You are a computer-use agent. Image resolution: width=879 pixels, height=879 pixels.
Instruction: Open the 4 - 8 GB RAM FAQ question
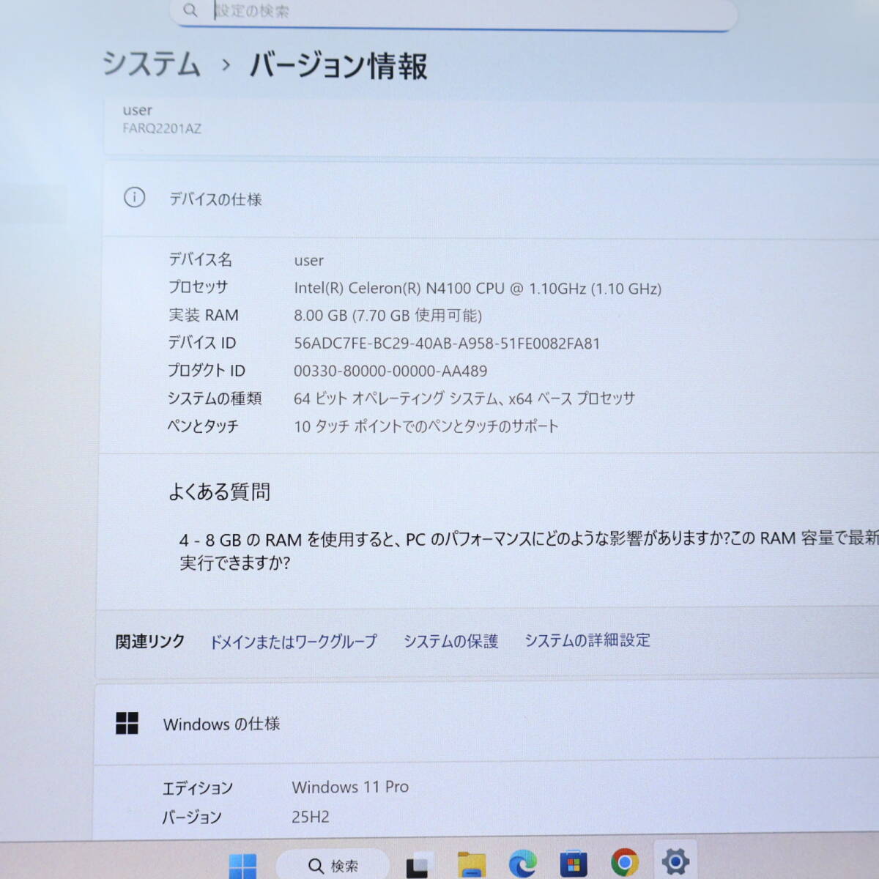[528, 551]
